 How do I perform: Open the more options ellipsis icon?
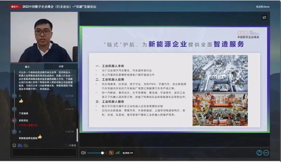click(266, 153)
